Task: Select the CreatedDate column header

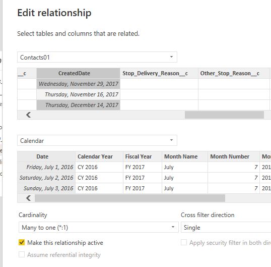Action: 78,73
